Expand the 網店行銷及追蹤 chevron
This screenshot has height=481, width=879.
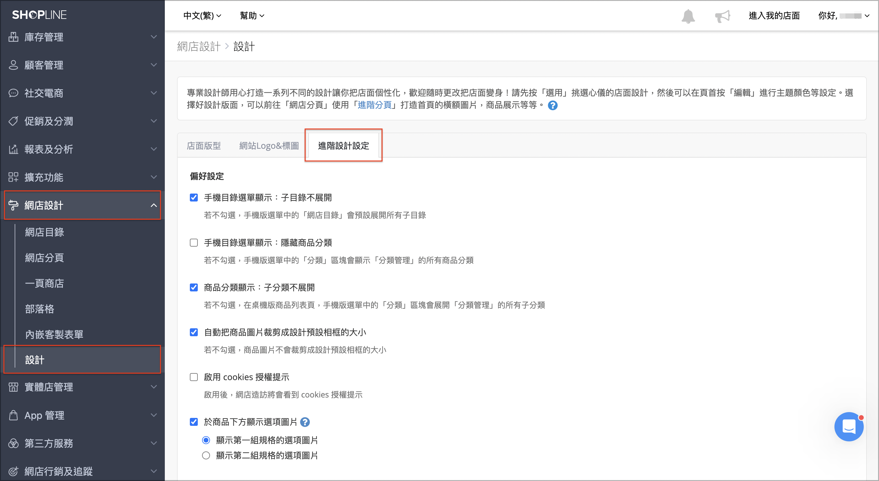point(154,471)
